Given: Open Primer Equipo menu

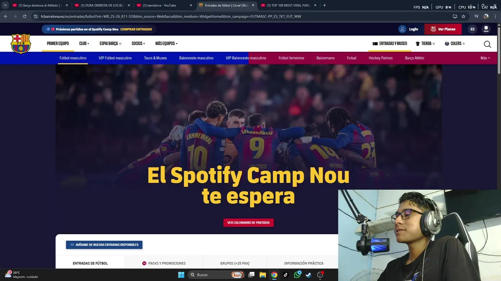Looking at the screenshot, I should (x=58, y=44).
